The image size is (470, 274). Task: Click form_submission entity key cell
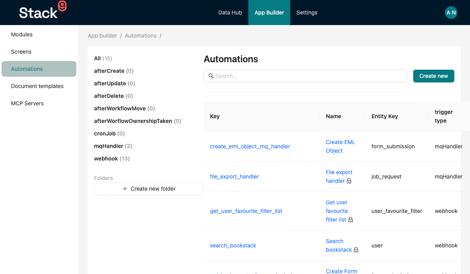[x=393, y=146]
